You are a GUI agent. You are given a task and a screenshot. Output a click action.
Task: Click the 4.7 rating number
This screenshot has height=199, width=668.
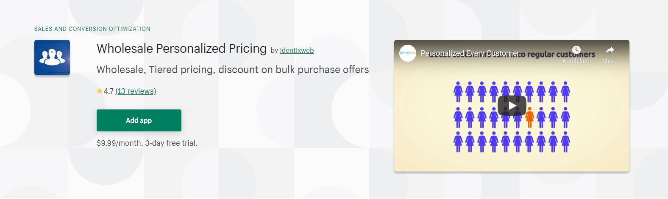(109, 91)
